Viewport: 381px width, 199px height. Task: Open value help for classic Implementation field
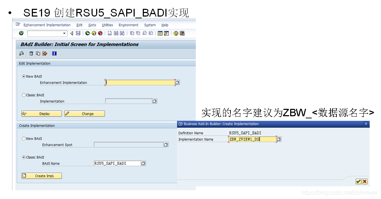pyautogui.click(x=154, y=101)
